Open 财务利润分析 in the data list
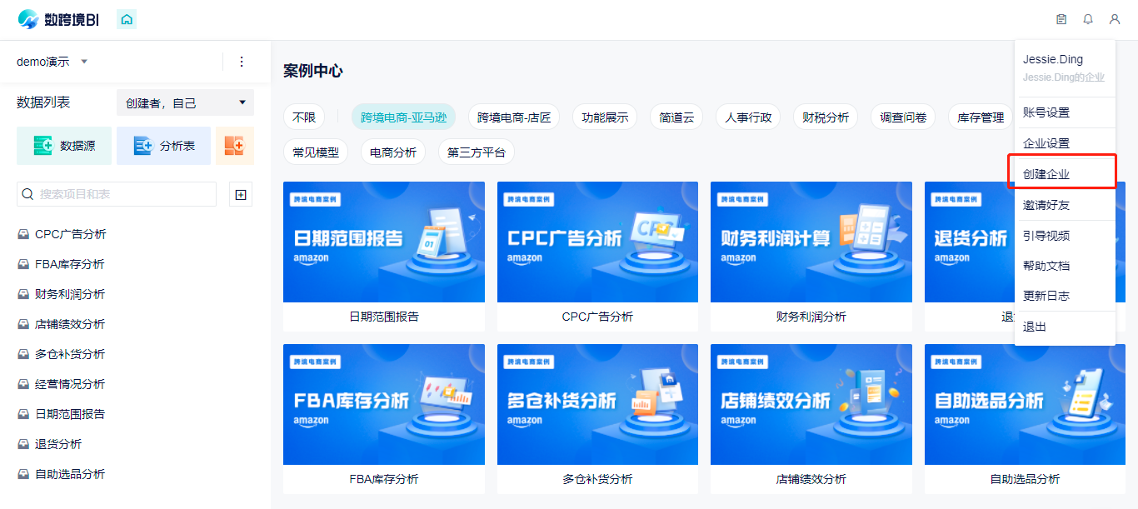 (70, 295)
